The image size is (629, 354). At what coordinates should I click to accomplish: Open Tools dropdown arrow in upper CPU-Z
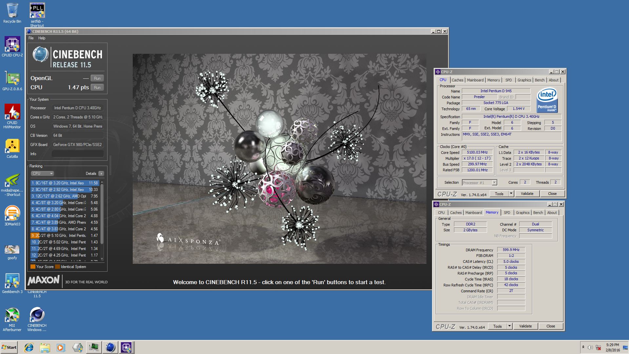511,194
